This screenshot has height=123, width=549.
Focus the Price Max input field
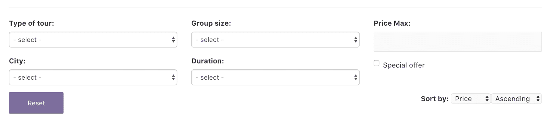coord(458,42)
